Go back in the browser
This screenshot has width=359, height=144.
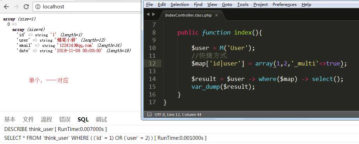pyautogui.click(x=6, y=7)
